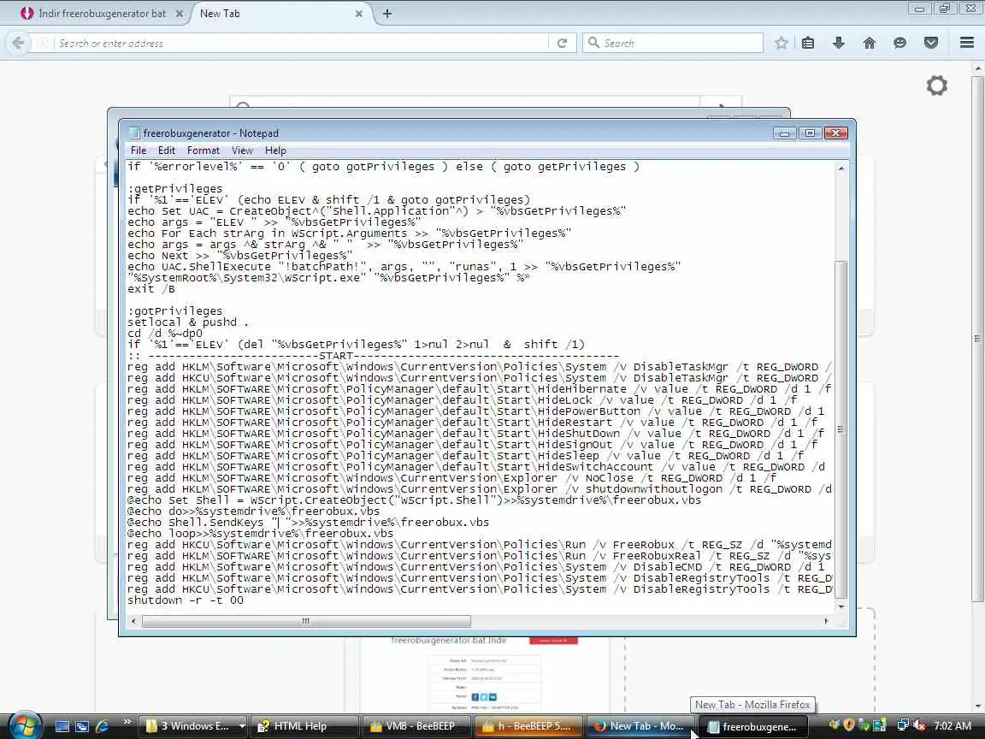Click Notepad horizontal scroll left arrow
This screenshot has height=739, width=985.
click(x=133, y=621)
